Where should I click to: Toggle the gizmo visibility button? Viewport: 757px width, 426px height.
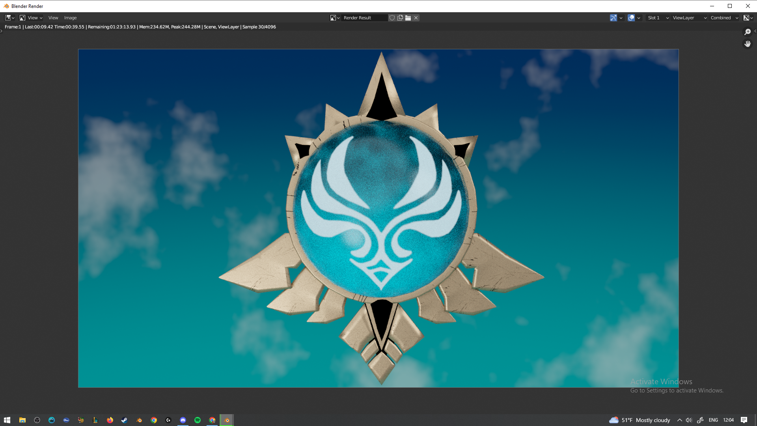[x=613, y=18]
